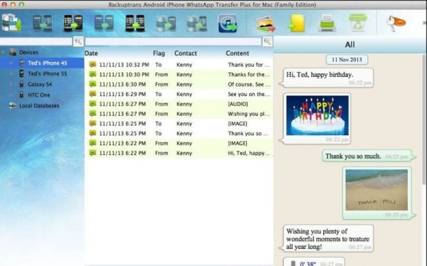Click the sidebar search magnifier icon
This screenshot has height=266, width=427.
78,41
